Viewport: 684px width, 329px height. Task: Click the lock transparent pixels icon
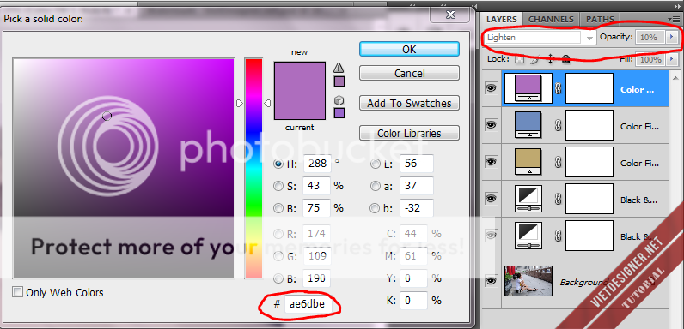(519, 59)
